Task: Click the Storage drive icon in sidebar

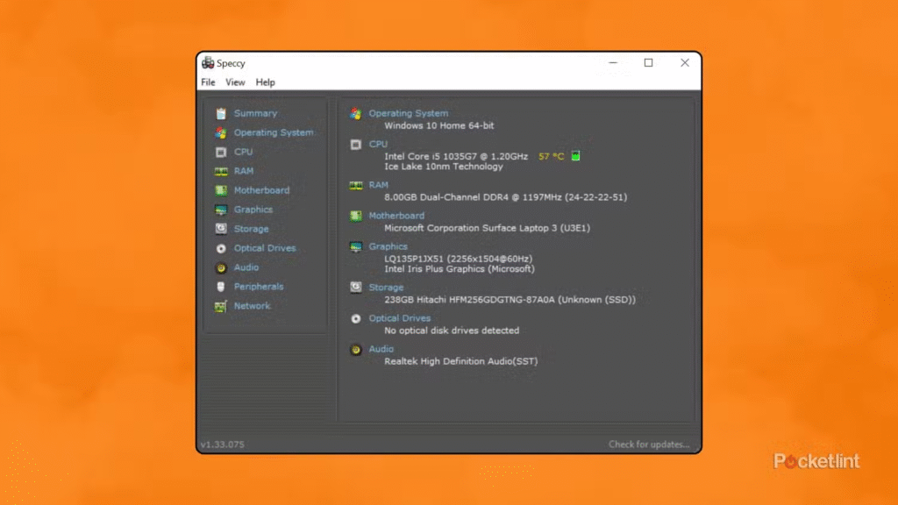Action: 221,229
